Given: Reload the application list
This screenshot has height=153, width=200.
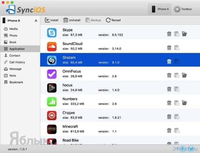Looking at the screenshot, I should pyautogui.click(x=113, y=20).
